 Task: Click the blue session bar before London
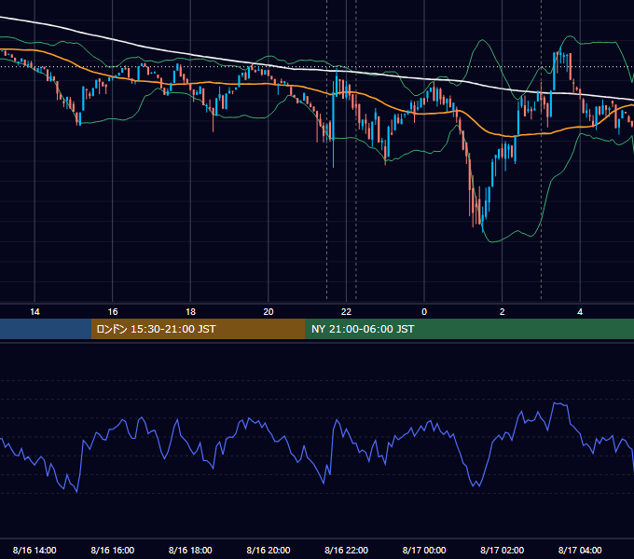click(x=46, y=329)
